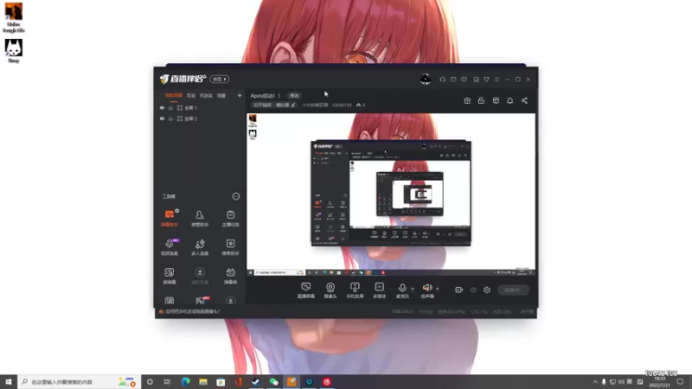Collapse the 工具箱 toolbox panel

point(236,196)
